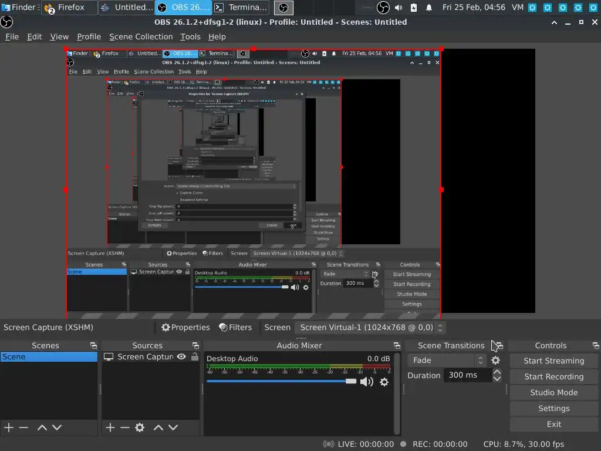Open the system volume tray icon

point(399,7)
